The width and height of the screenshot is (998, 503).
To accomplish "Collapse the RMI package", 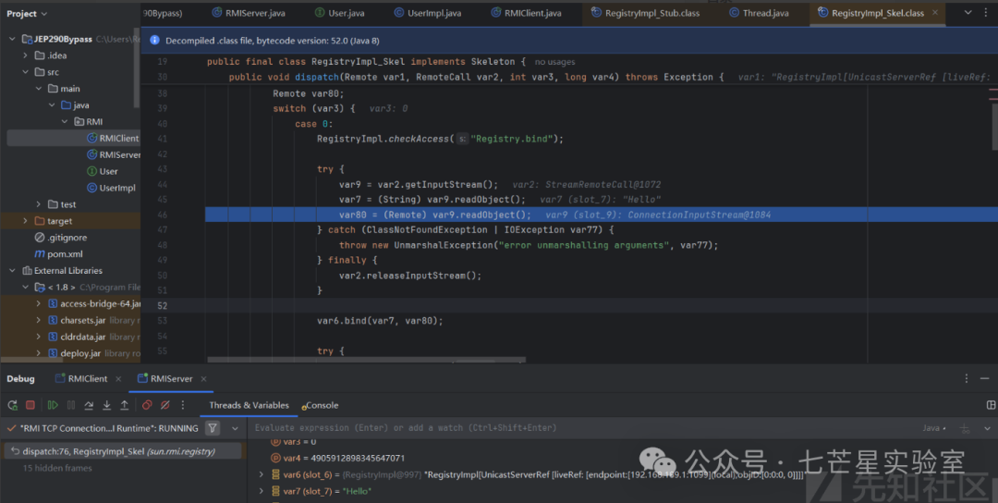I will [65, 122].
